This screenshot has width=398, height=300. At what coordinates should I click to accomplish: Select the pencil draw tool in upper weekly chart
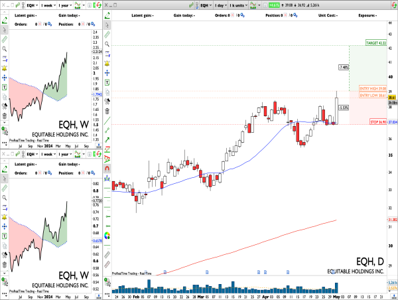[5, 20]
